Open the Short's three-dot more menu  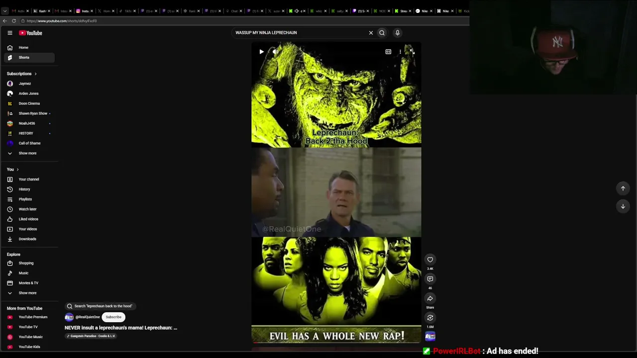tap(400, 52)
